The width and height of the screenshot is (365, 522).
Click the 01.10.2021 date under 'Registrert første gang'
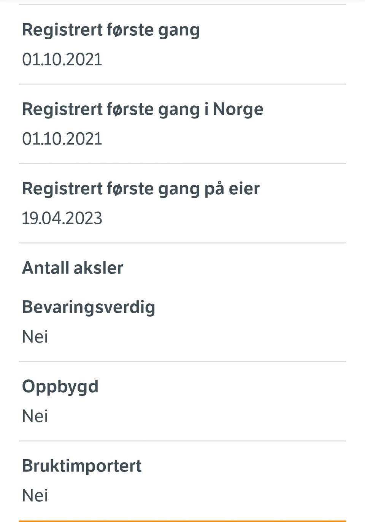[x=62, y=60]
